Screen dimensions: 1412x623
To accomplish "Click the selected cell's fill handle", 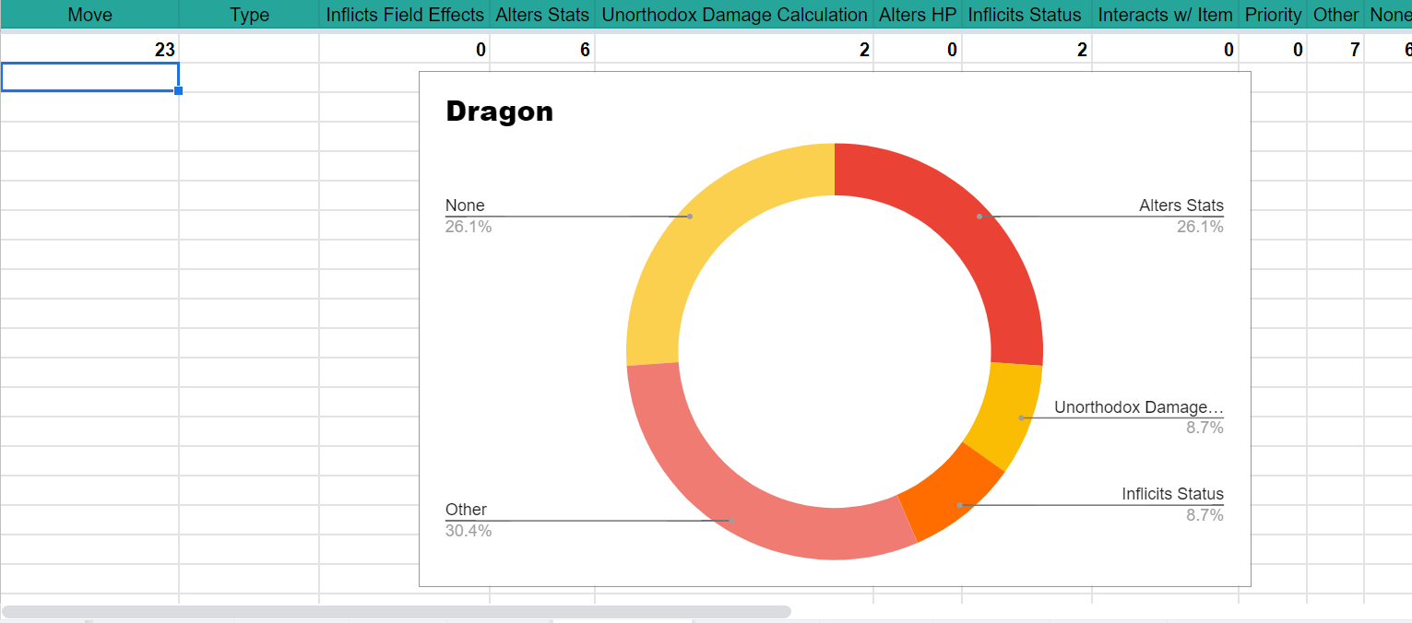I will (178, 90).
